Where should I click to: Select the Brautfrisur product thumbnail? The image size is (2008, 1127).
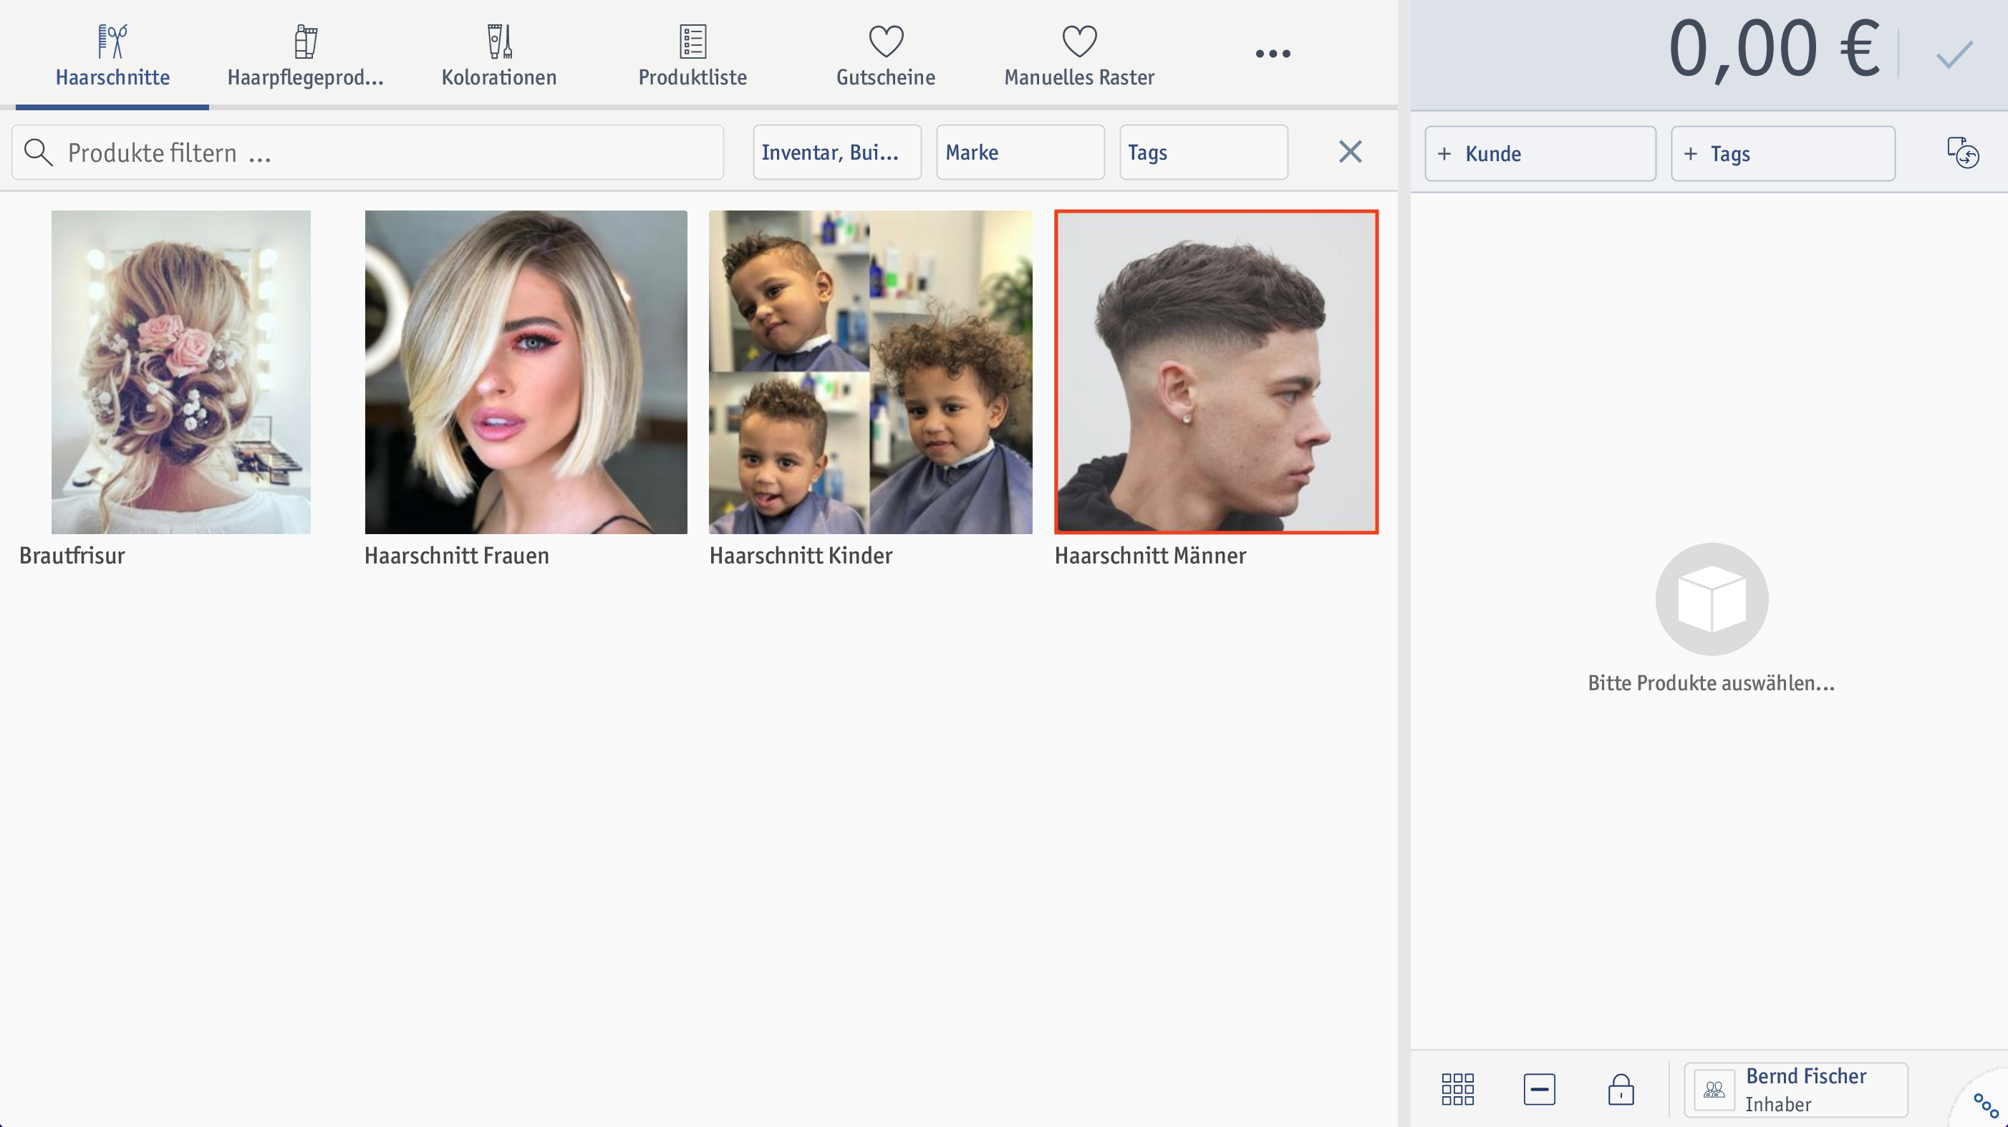click(181, 372)
